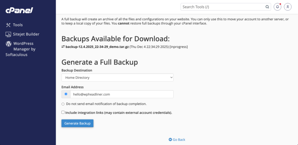298x145 pixels.
Task: Click the 'Generate a Full Backup' heading
Action: point(100,62)
